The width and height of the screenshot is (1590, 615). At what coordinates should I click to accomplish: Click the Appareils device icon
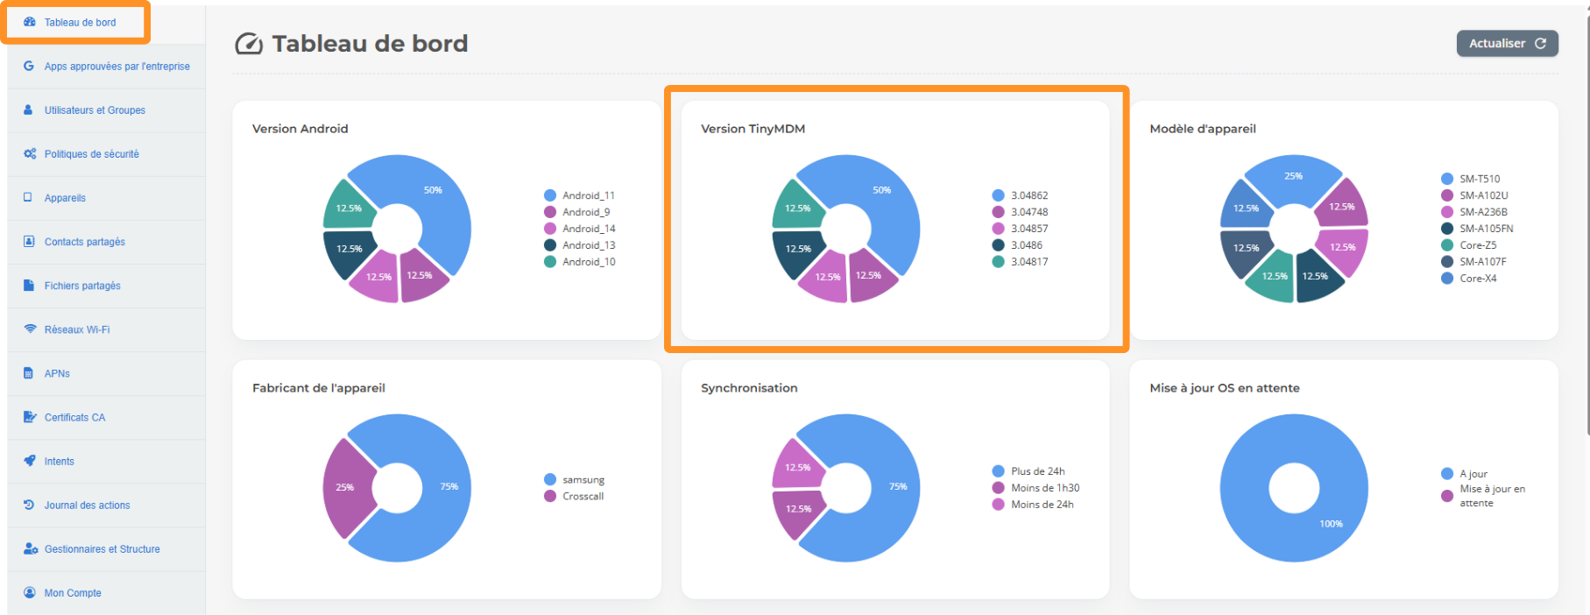28,197
